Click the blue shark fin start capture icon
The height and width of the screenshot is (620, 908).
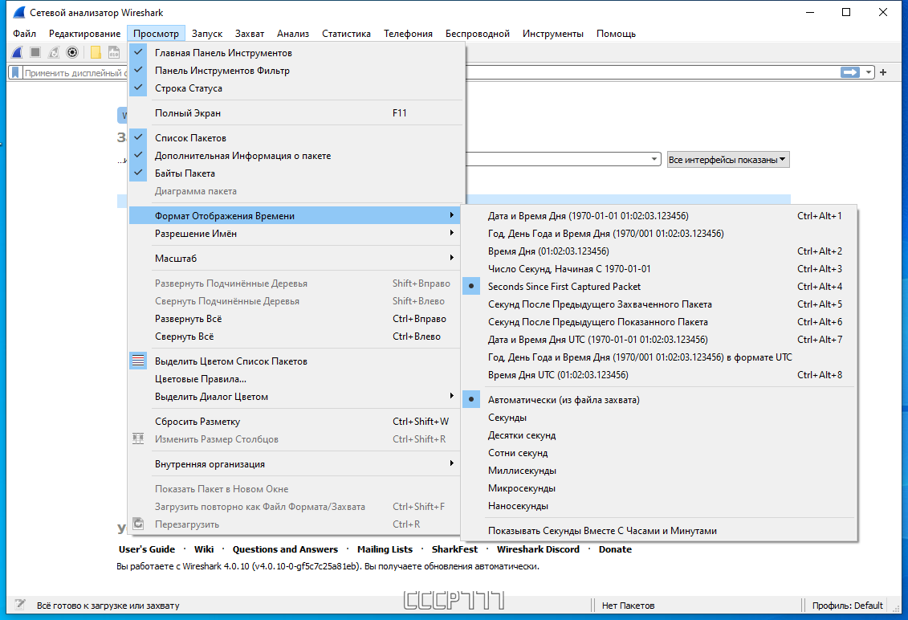point(17,53)
